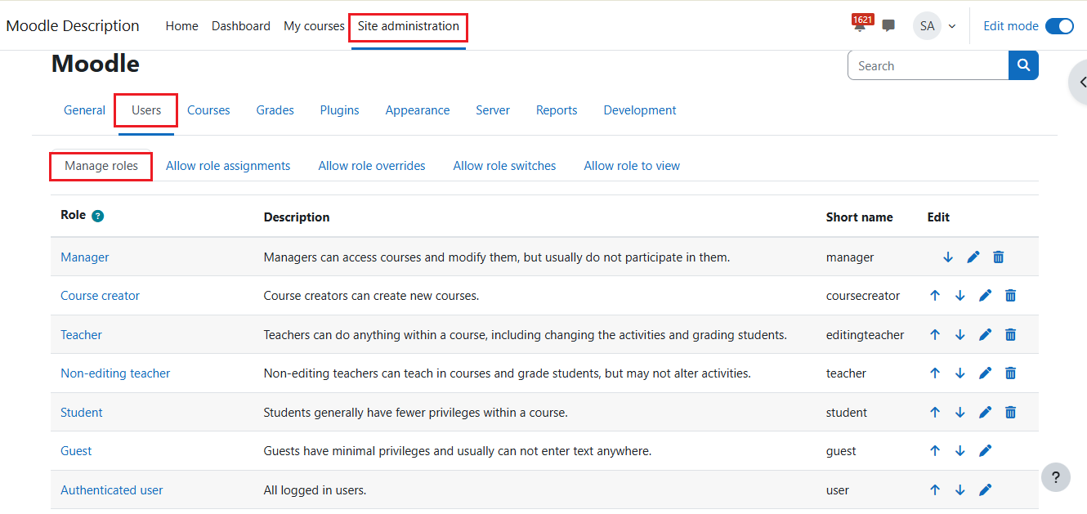Viewport: 1087px width, 514px height.
Task: Move the editingteacher role up
Action: point(936,335)
